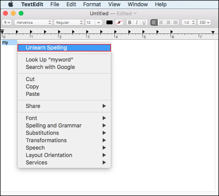Screen dimensions: 219x196
Task: Open the Helvetica font family dropdown
Action: click(x=33, y=23)
